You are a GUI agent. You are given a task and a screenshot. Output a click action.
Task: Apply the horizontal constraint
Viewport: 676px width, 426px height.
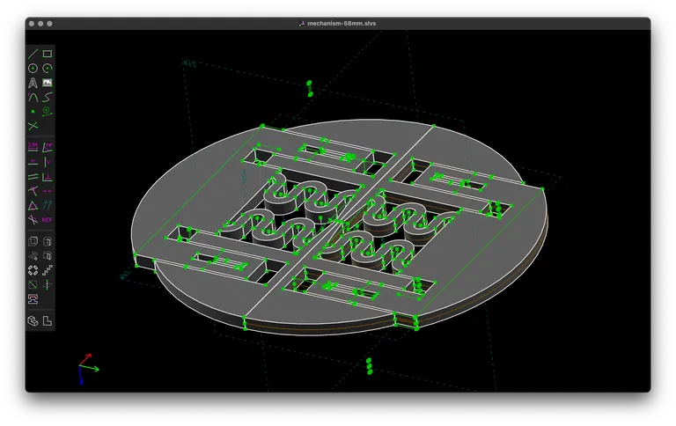pos(33,162)
